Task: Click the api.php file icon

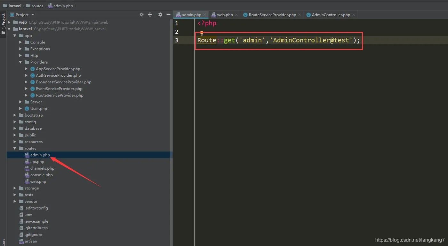Action: [27, 162]
